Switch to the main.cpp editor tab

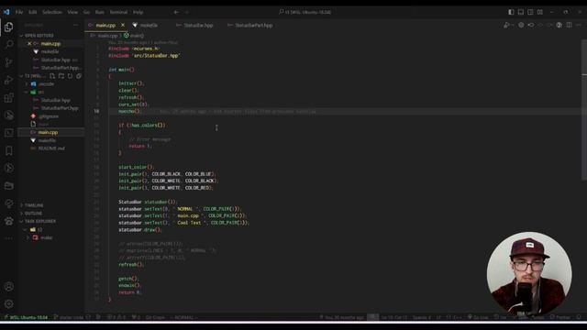click(x=105, y=25)
